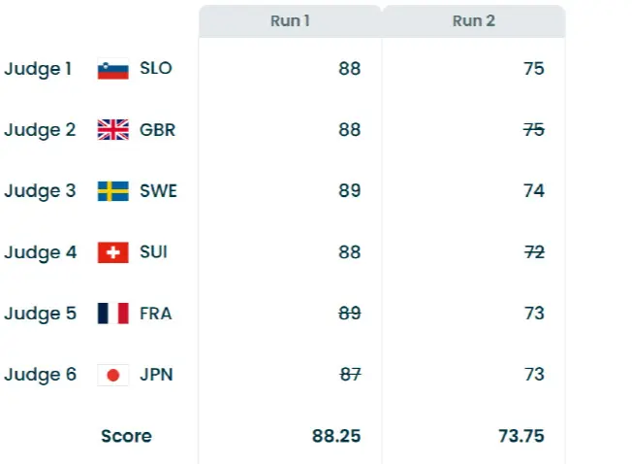Click the Great Britain flag icon
Viewport: 632px width, 464px height.
pyautogui.click(x=113, y=130)
